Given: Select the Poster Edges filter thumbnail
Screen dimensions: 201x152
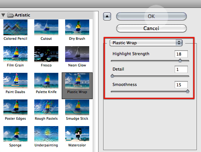Looking at the screenshot, I should [15, 107].
